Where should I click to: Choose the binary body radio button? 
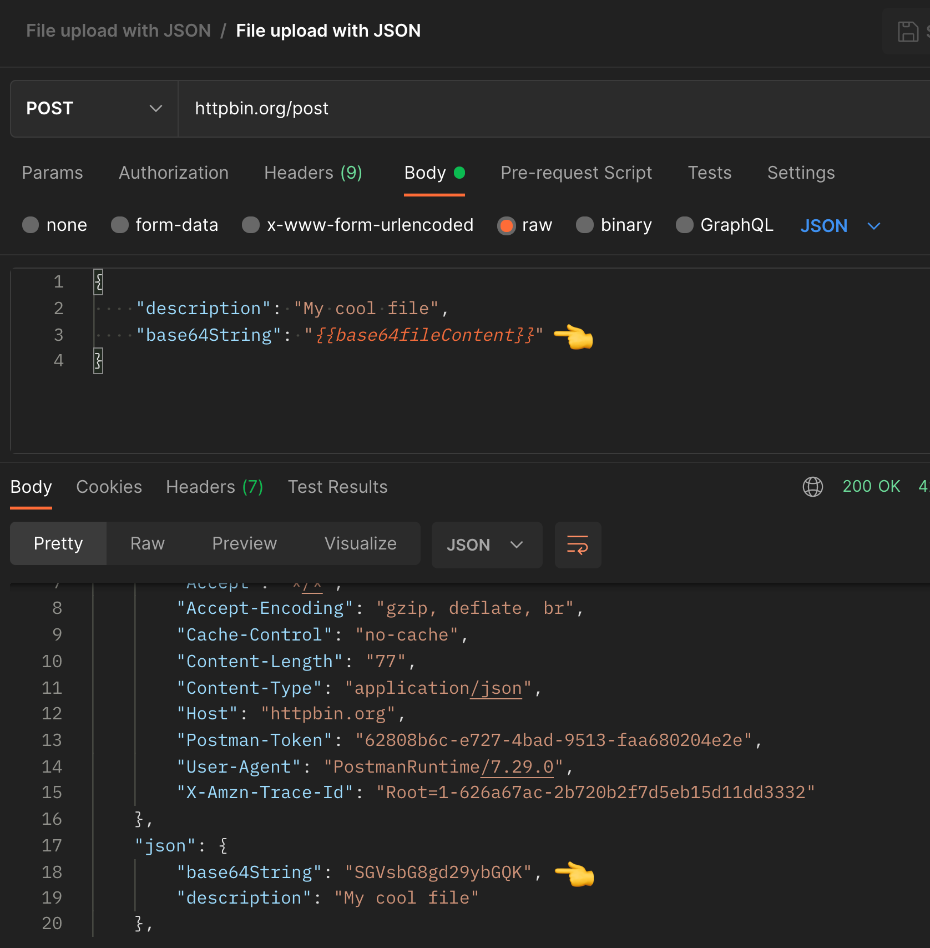[585, 225]
